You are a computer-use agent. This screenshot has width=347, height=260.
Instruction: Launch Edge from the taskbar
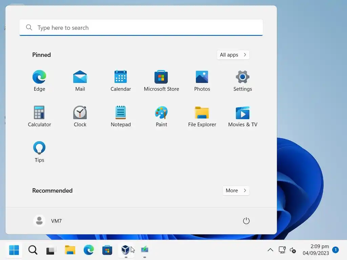88,250
